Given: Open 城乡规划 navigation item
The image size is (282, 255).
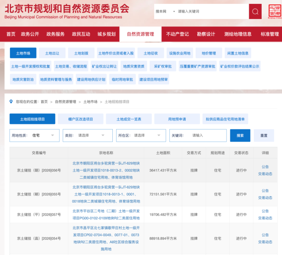Looking at the screenshot, I should [106, 34].
